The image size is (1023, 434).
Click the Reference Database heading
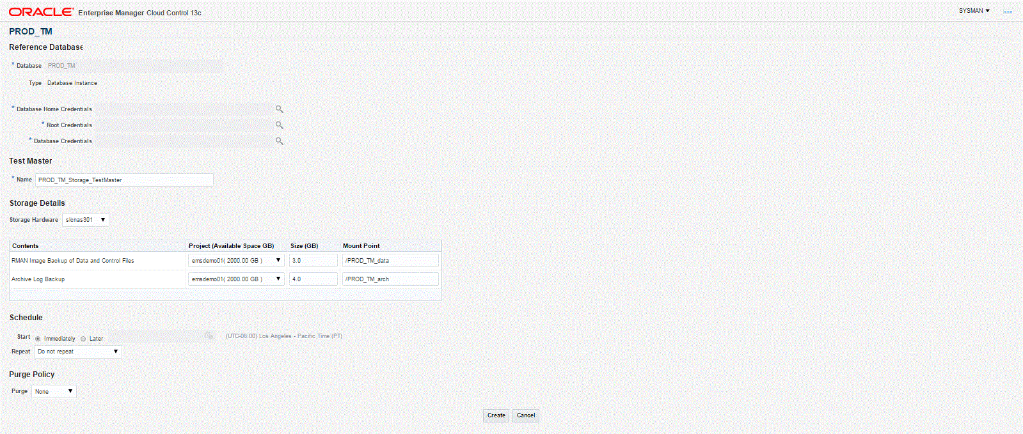pyautogui.click(x=46, y=47)
